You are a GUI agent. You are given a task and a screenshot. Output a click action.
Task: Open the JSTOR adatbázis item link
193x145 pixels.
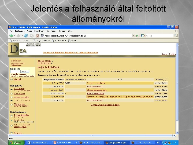pyautogui.click(x=95, y=93)
